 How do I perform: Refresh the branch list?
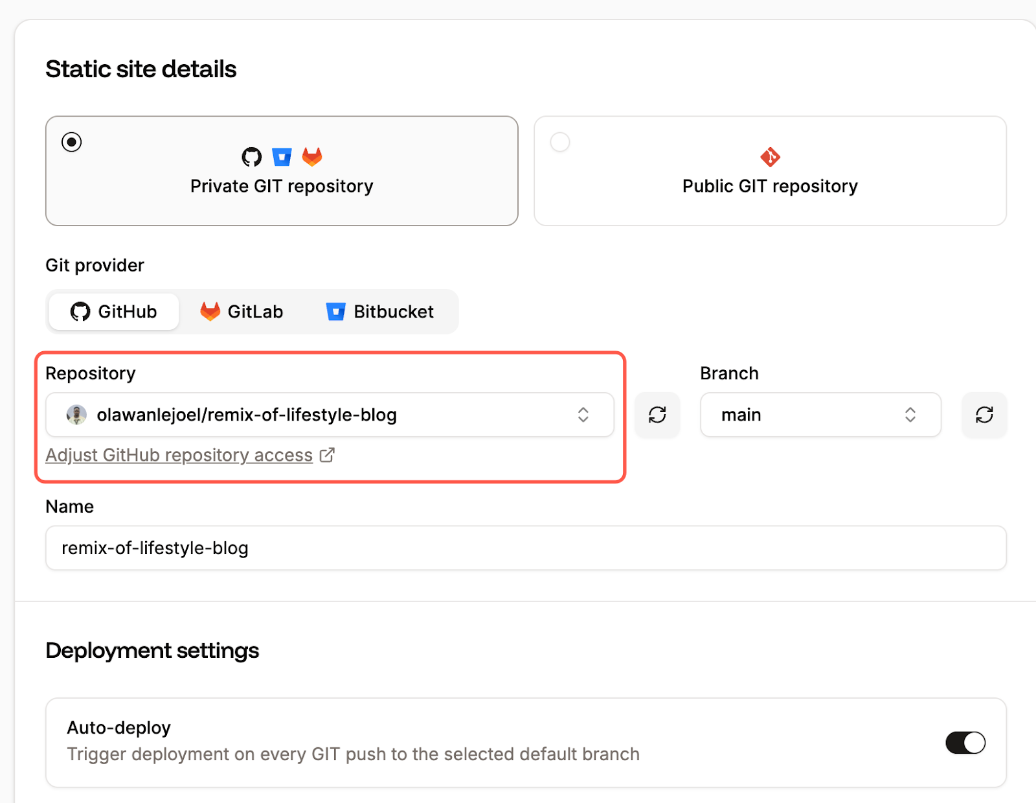(984, 415)
